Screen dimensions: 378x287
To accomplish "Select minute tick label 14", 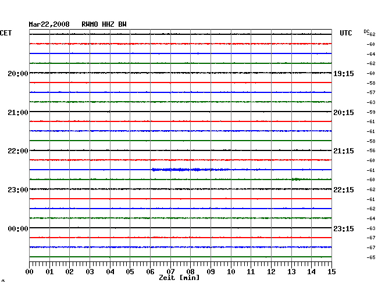I will (x=311, y=272).
